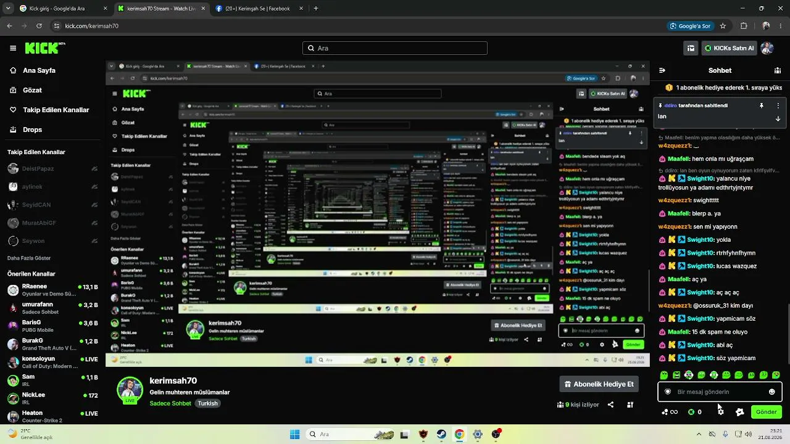Click the '9 kişi izliyor' viewer count
Screen dimensions: 790x444
(578, 405)
